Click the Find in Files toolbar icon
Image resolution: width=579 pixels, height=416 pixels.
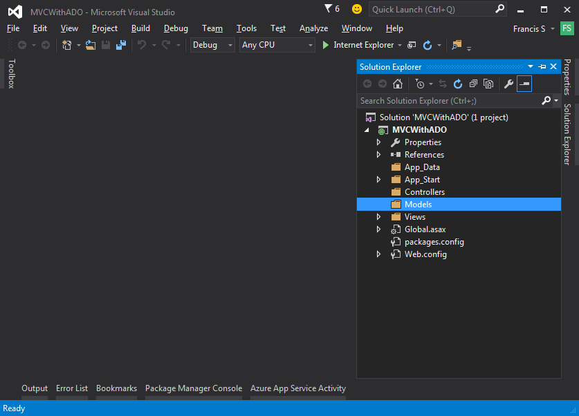pyautogui.click(x=457, y=45)
